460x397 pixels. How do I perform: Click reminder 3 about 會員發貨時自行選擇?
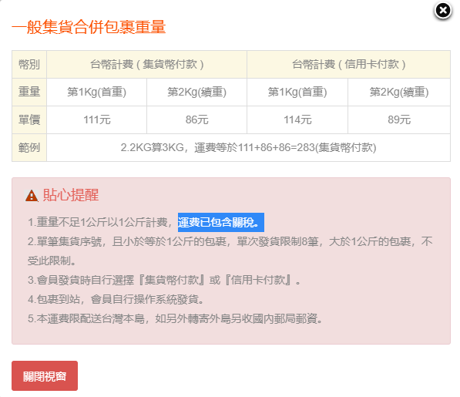tap(164, 280)
